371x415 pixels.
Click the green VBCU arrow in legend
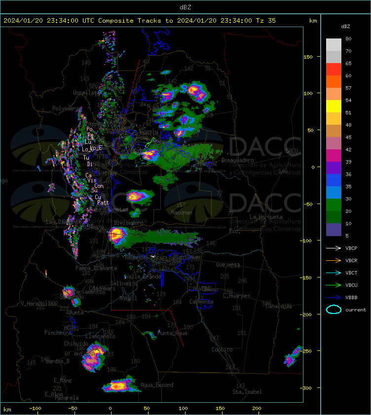[x=334, y=285]
